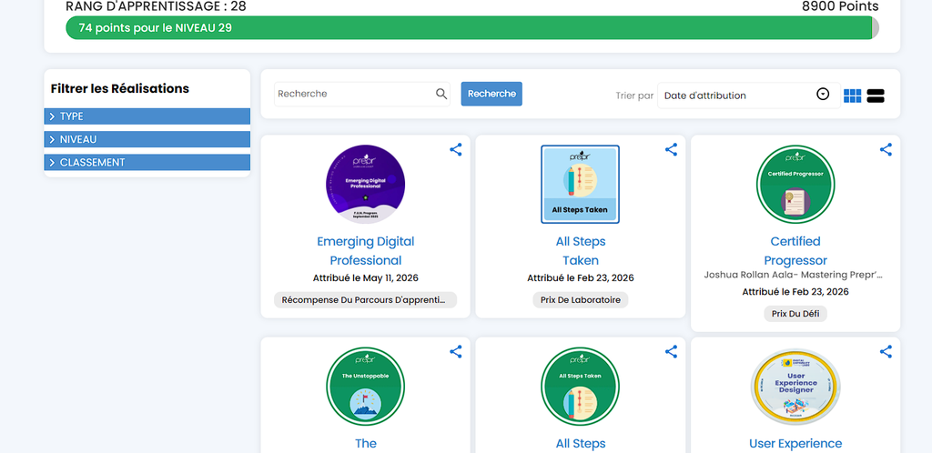Share the User Experience Designer badge

(x=886, y=351)
